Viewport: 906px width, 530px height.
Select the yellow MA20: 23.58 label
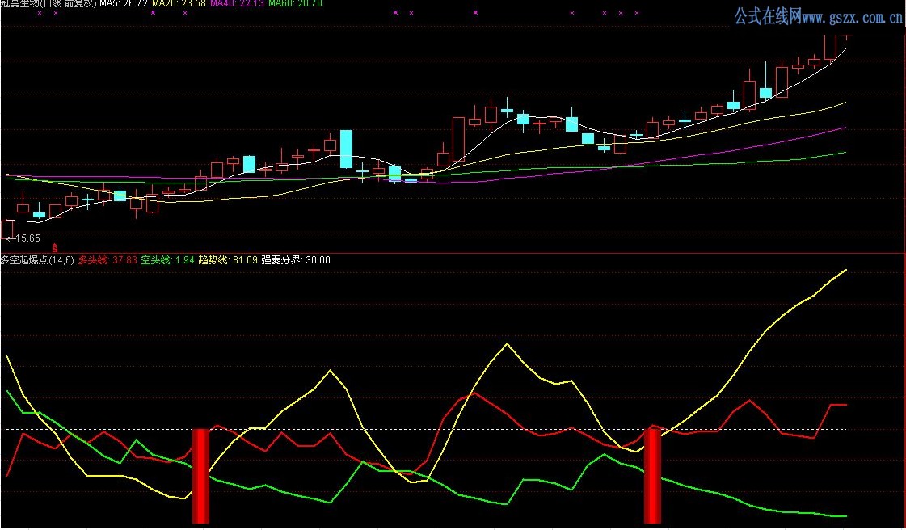pos(179,3)
